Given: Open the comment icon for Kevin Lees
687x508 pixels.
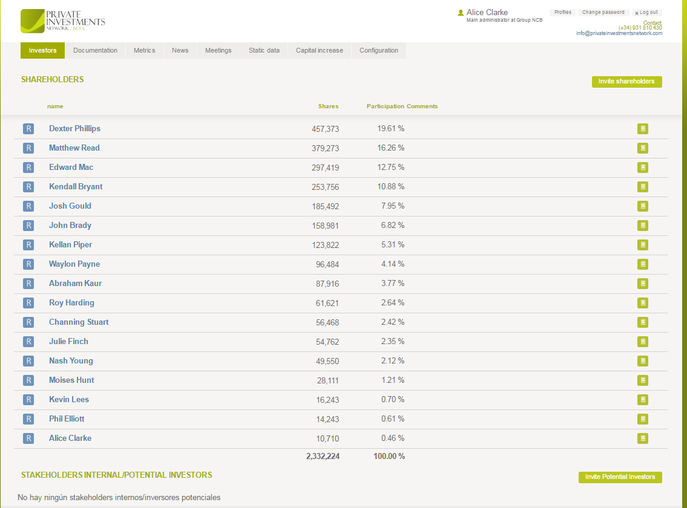Looking at the screenshot, I should [642, 400].
